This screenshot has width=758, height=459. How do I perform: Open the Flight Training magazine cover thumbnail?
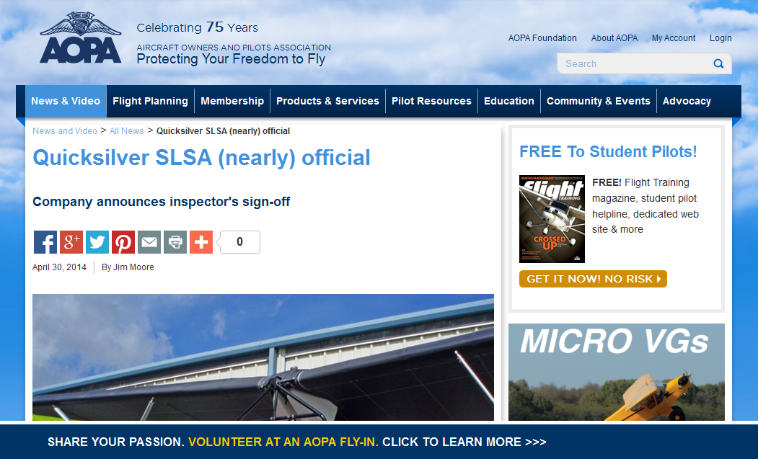click(x=552, y=219)
